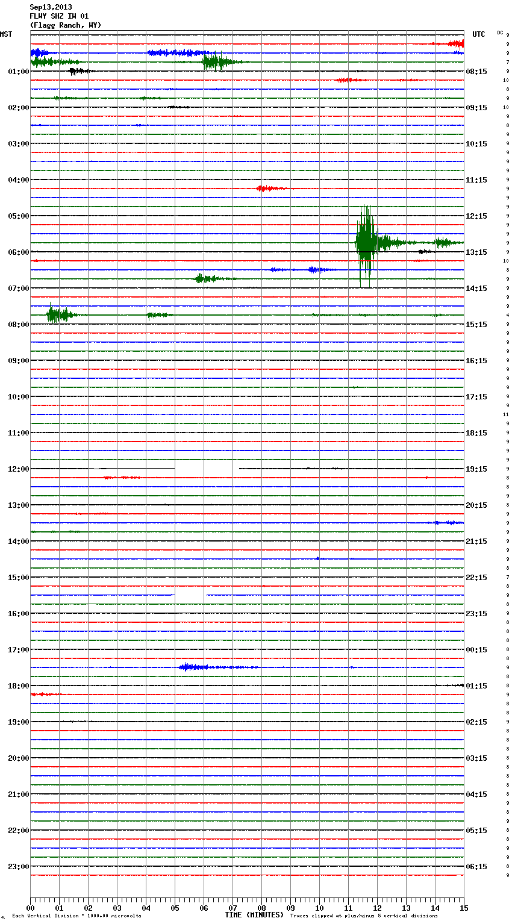
Task: Click the station name (Flagg Ranch, WY)
Action: [x=66, y=25]
